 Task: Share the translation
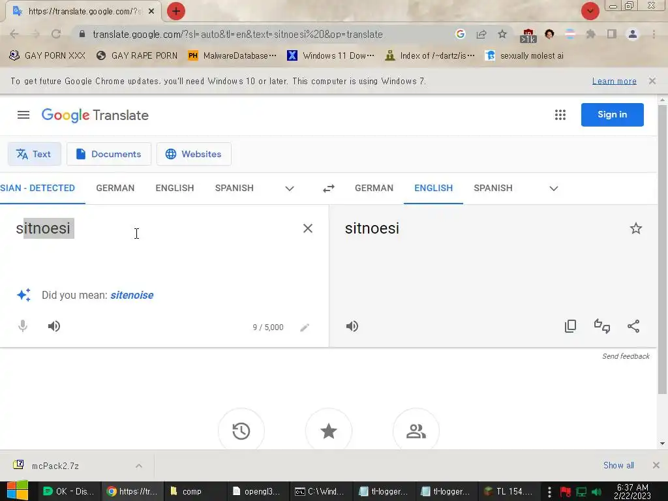[633, 326]
